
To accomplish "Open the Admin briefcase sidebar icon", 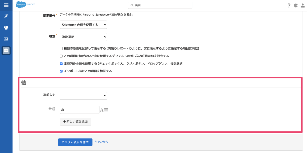I will (6, 50).
